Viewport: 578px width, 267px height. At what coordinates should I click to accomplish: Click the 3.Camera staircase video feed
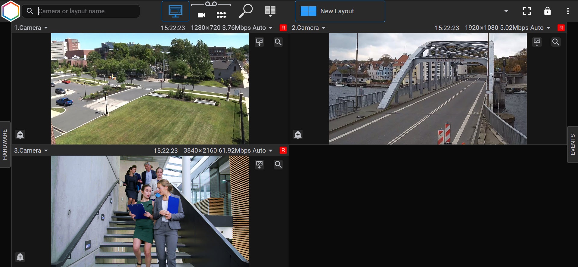tap(150, 211)
